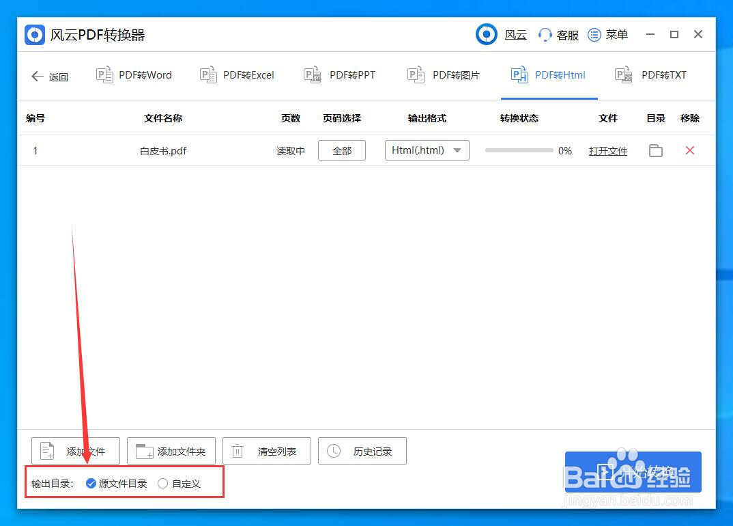
Task: Click the 开始转换 start conversion button
Action: (x=633, y=472)
